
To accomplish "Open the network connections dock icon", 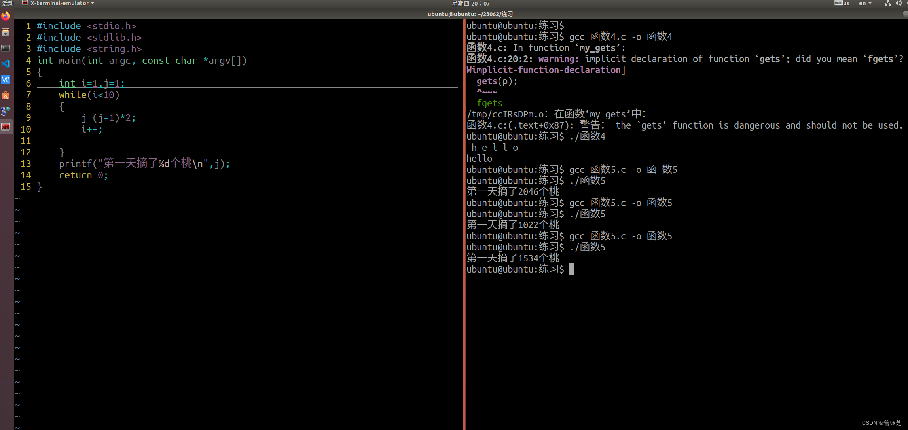I will tap(6, 111).
